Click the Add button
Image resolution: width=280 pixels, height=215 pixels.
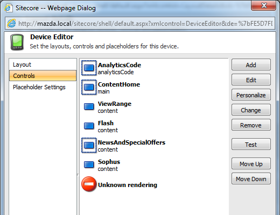click(251, 65)
